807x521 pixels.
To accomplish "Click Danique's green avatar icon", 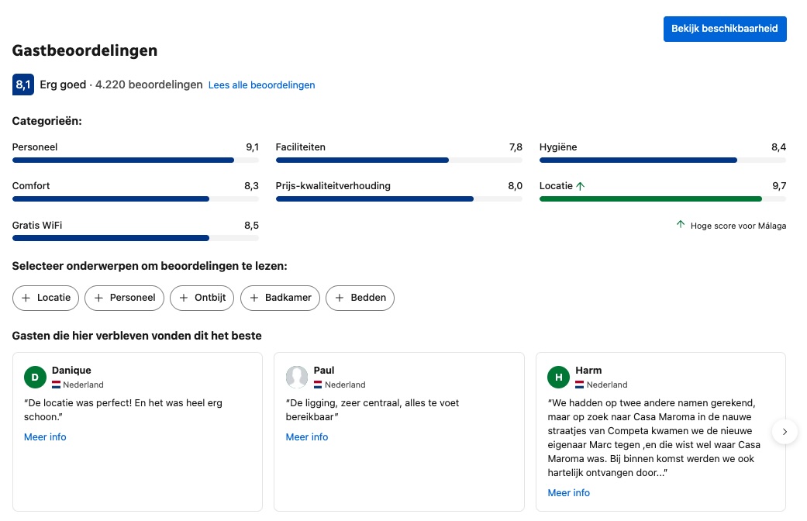I will coord(35,378).
